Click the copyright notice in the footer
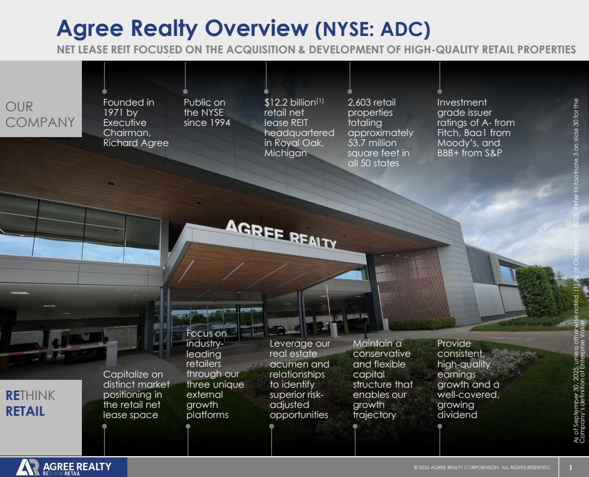Viewport: 589px width, 477px height. (482, 467)
